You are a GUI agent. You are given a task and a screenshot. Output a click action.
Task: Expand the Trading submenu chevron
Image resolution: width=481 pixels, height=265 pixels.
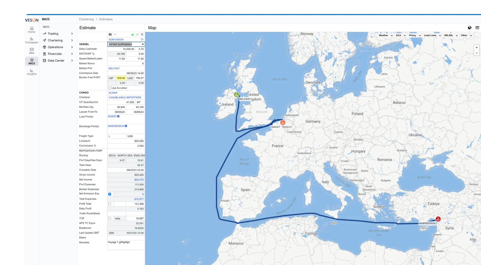[72, 34]
